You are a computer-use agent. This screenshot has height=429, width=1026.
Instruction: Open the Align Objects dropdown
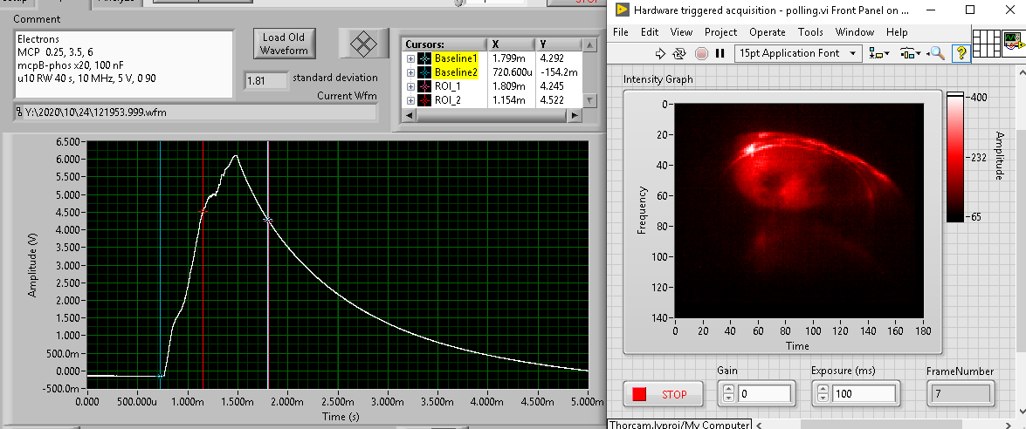point(877,53)
